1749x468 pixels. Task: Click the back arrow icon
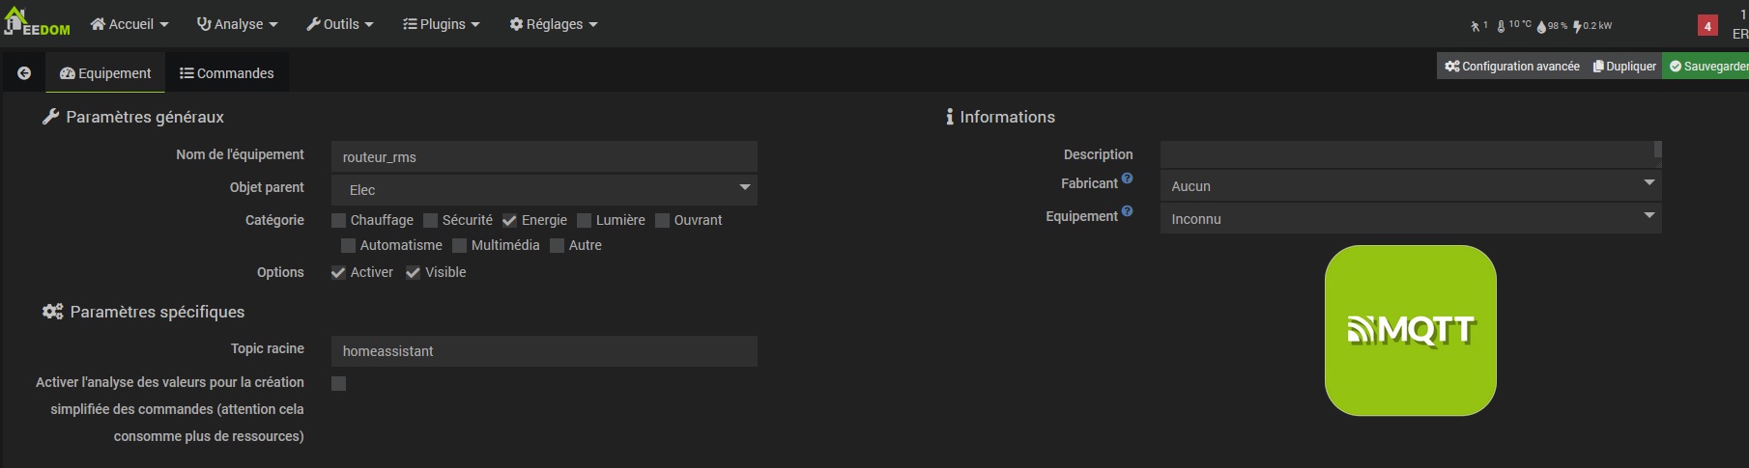click(24, 73)
